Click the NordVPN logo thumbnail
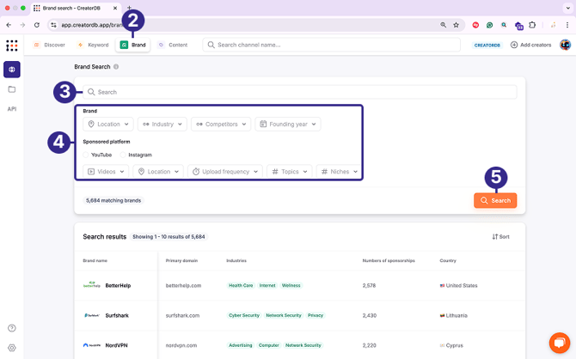Screen dimensions: 576x359 click(x=91, y=345)
